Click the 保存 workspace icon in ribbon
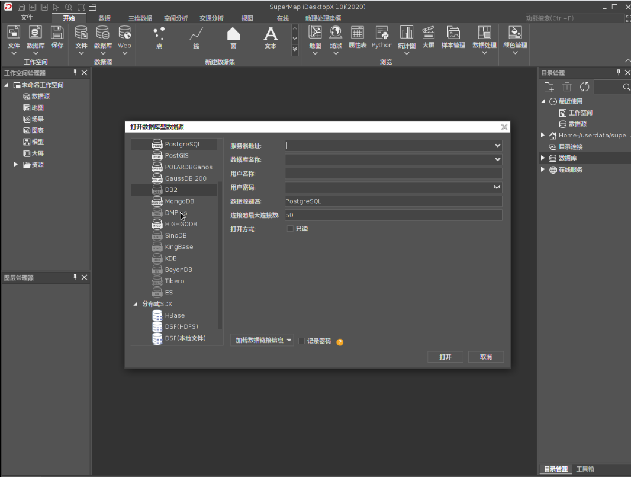631x477 pixels. [x=57, y=37]
